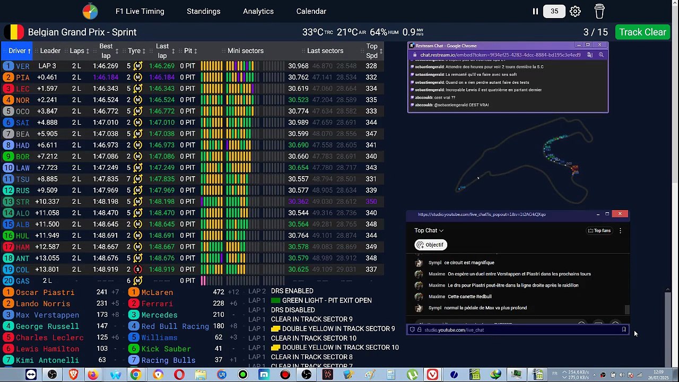Open the Standings tab
679x382 pixels.
pyautogui.click(x=204, y=11)
